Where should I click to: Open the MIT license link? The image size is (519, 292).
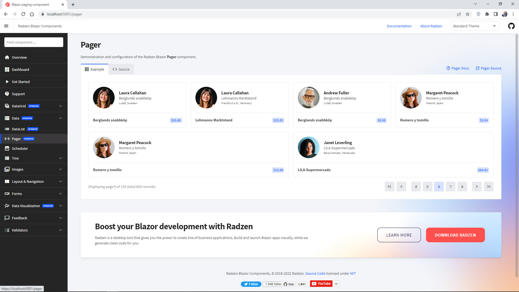point(353,273)
